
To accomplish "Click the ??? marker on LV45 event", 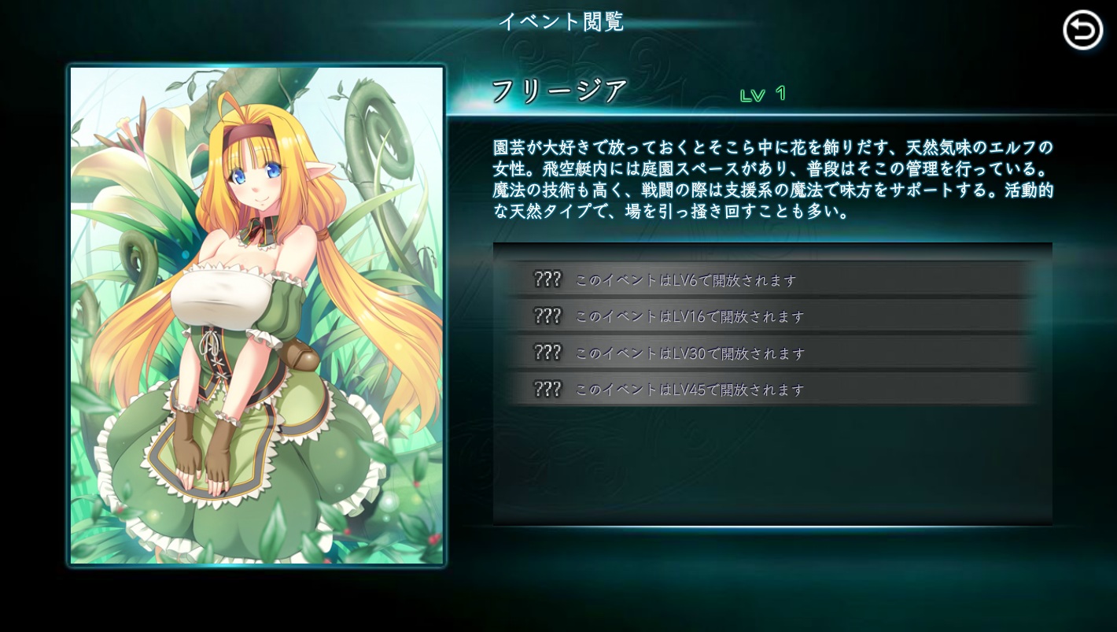I will coord(547,389).
